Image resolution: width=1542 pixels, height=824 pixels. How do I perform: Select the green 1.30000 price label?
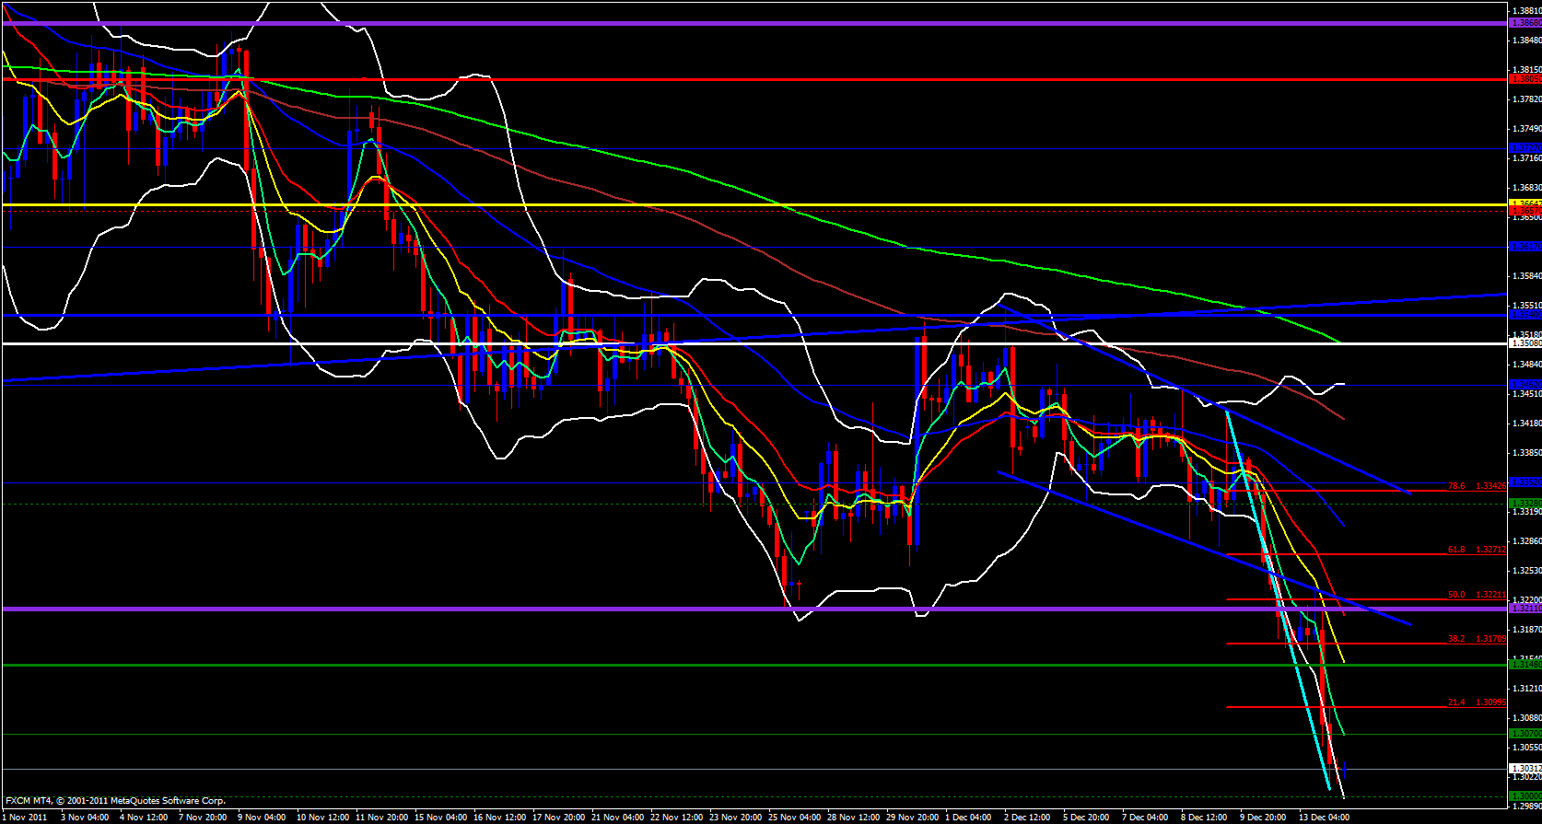click(1524, 795)
